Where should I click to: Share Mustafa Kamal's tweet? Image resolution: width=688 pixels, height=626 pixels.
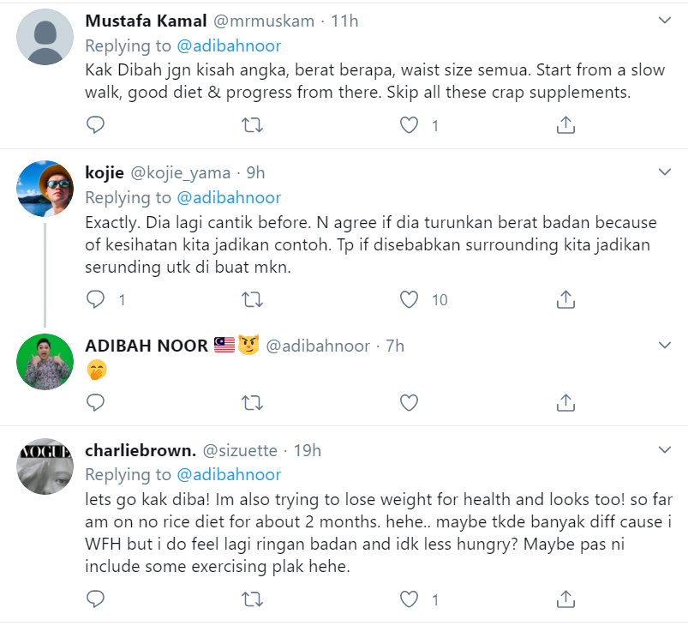click(x=565, y=125)
